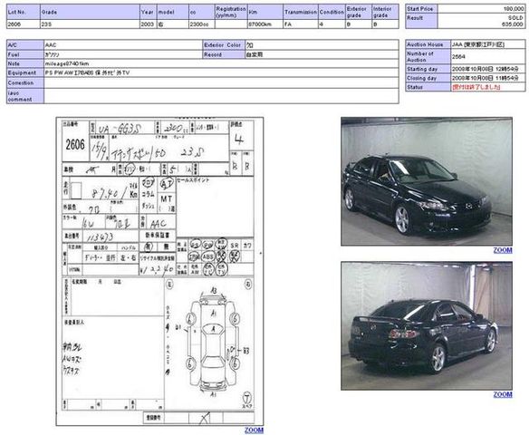529x435 pixels.
Task: Open the ZOOM link under the auction sheet
Action: click(254, 430)
